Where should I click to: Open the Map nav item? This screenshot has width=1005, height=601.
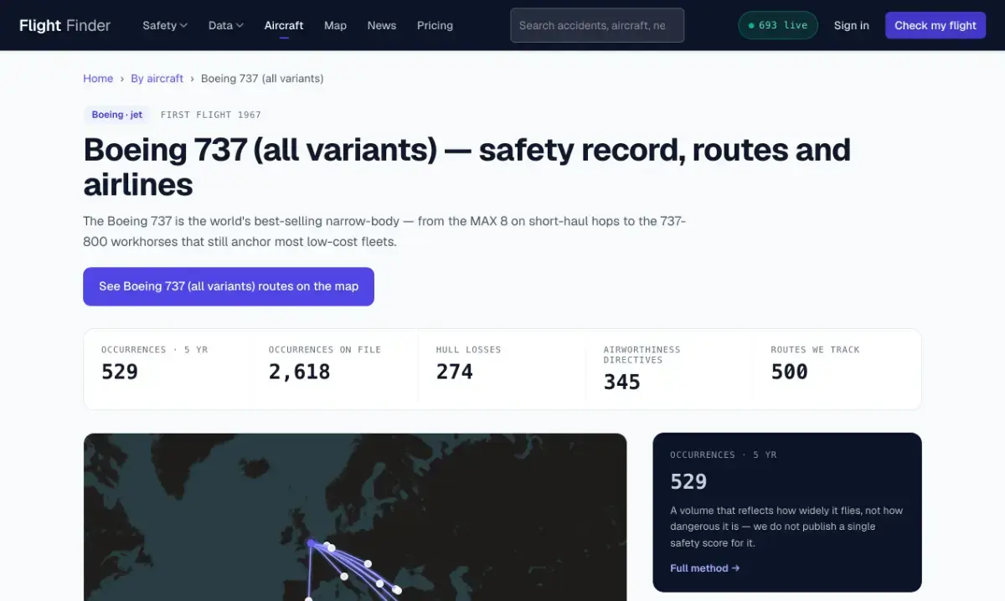[335, 25]
